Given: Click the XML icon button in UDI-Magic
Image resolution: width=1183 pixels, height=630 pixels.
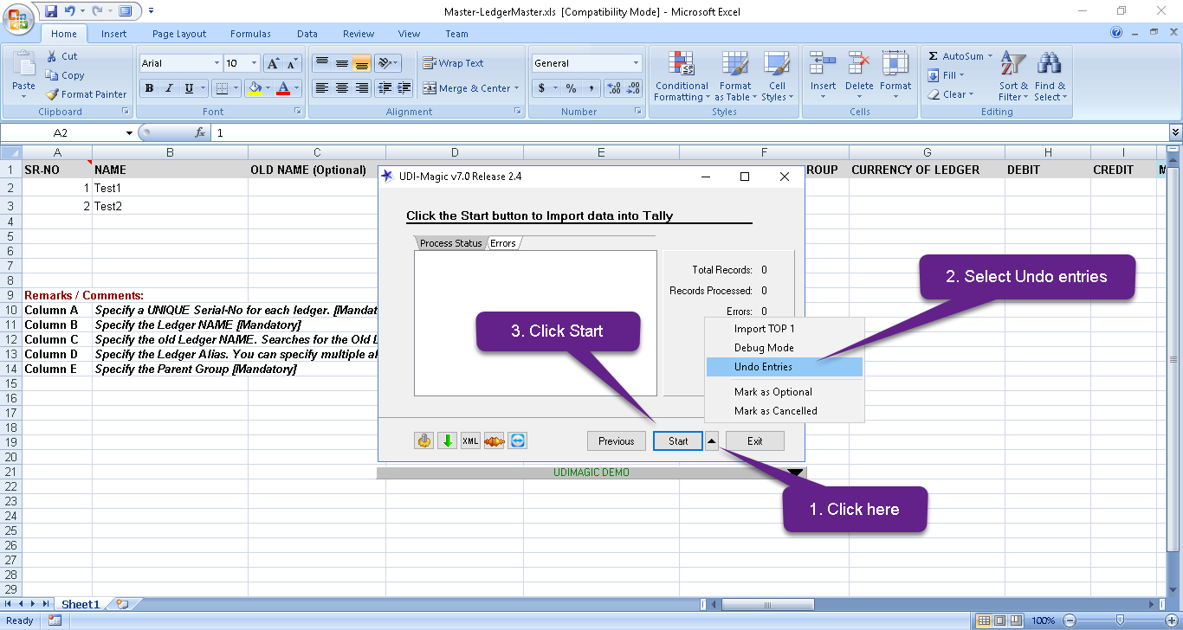Looking at the screenshot, I should (x=470, y=440).
